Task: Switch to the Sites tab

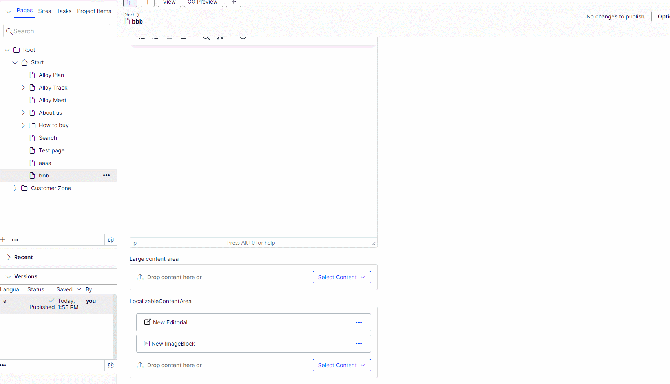Action: 44,11
